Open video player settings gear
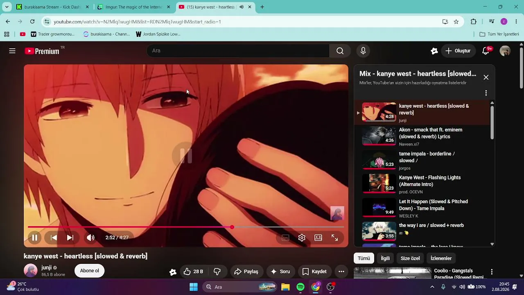 pyautogui.click(x=302, y=238)
